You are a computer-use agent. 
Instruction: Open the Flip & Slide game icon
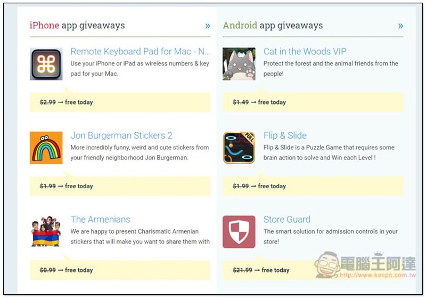pos(239,148)
